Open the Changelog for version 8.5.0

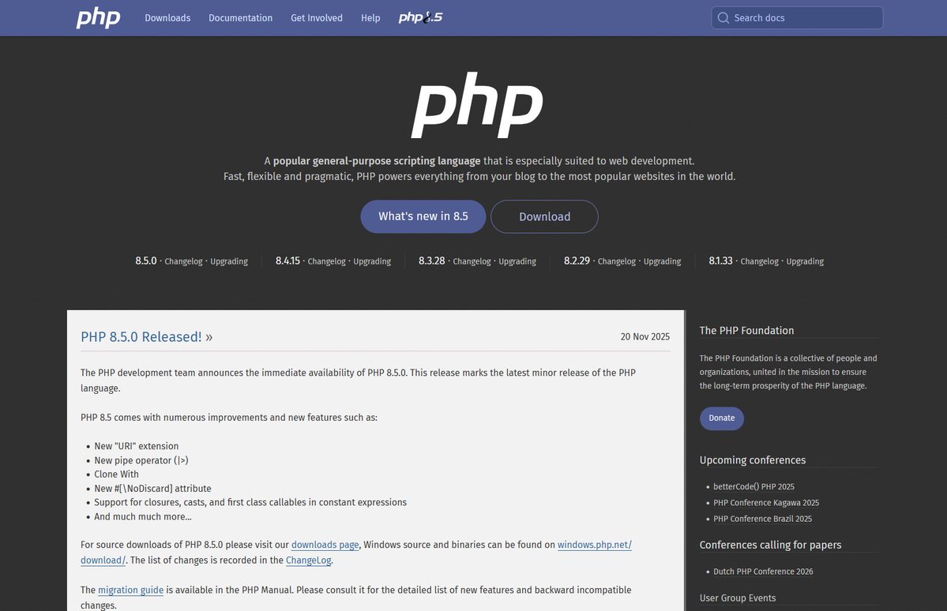(x=182, y=261)
